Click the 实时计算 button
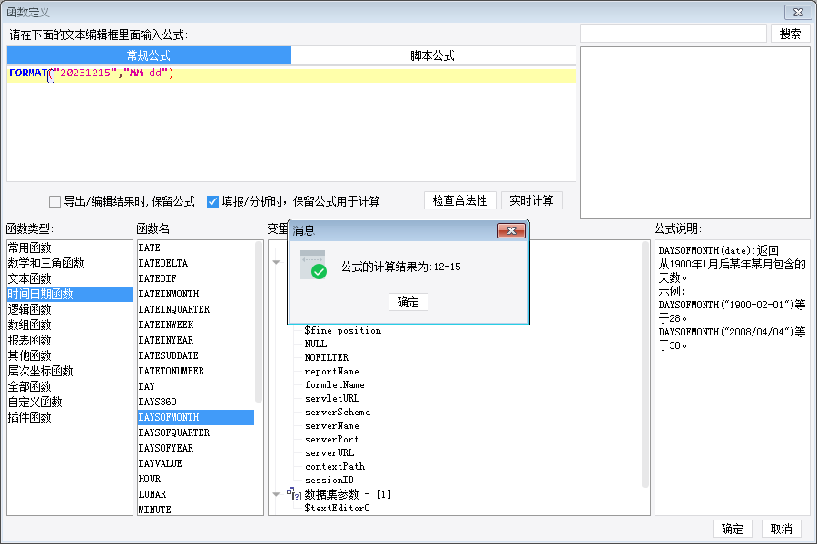 click(x=531, y=201)
